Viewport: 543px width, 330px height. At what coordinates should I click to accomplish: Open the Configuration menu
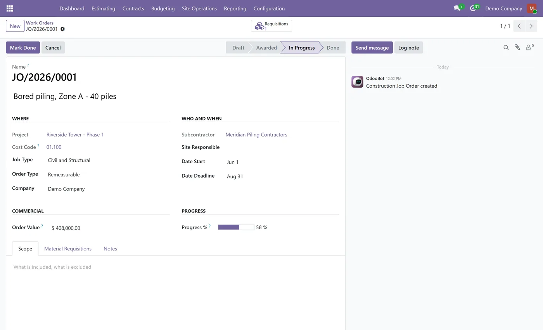269,8
